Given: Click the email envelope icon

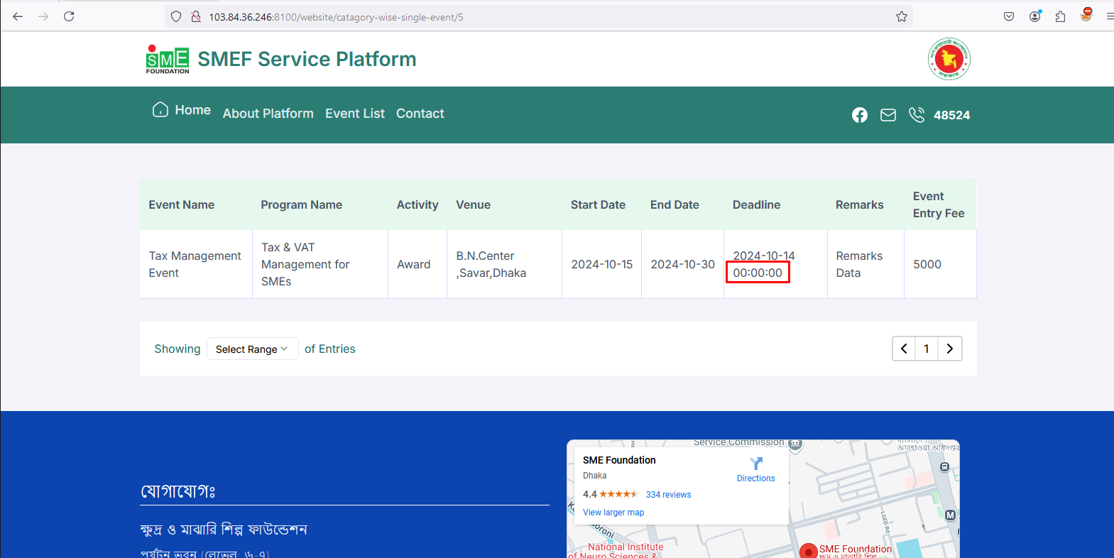Looking at the screenshot, I should (x=888, y=115).
